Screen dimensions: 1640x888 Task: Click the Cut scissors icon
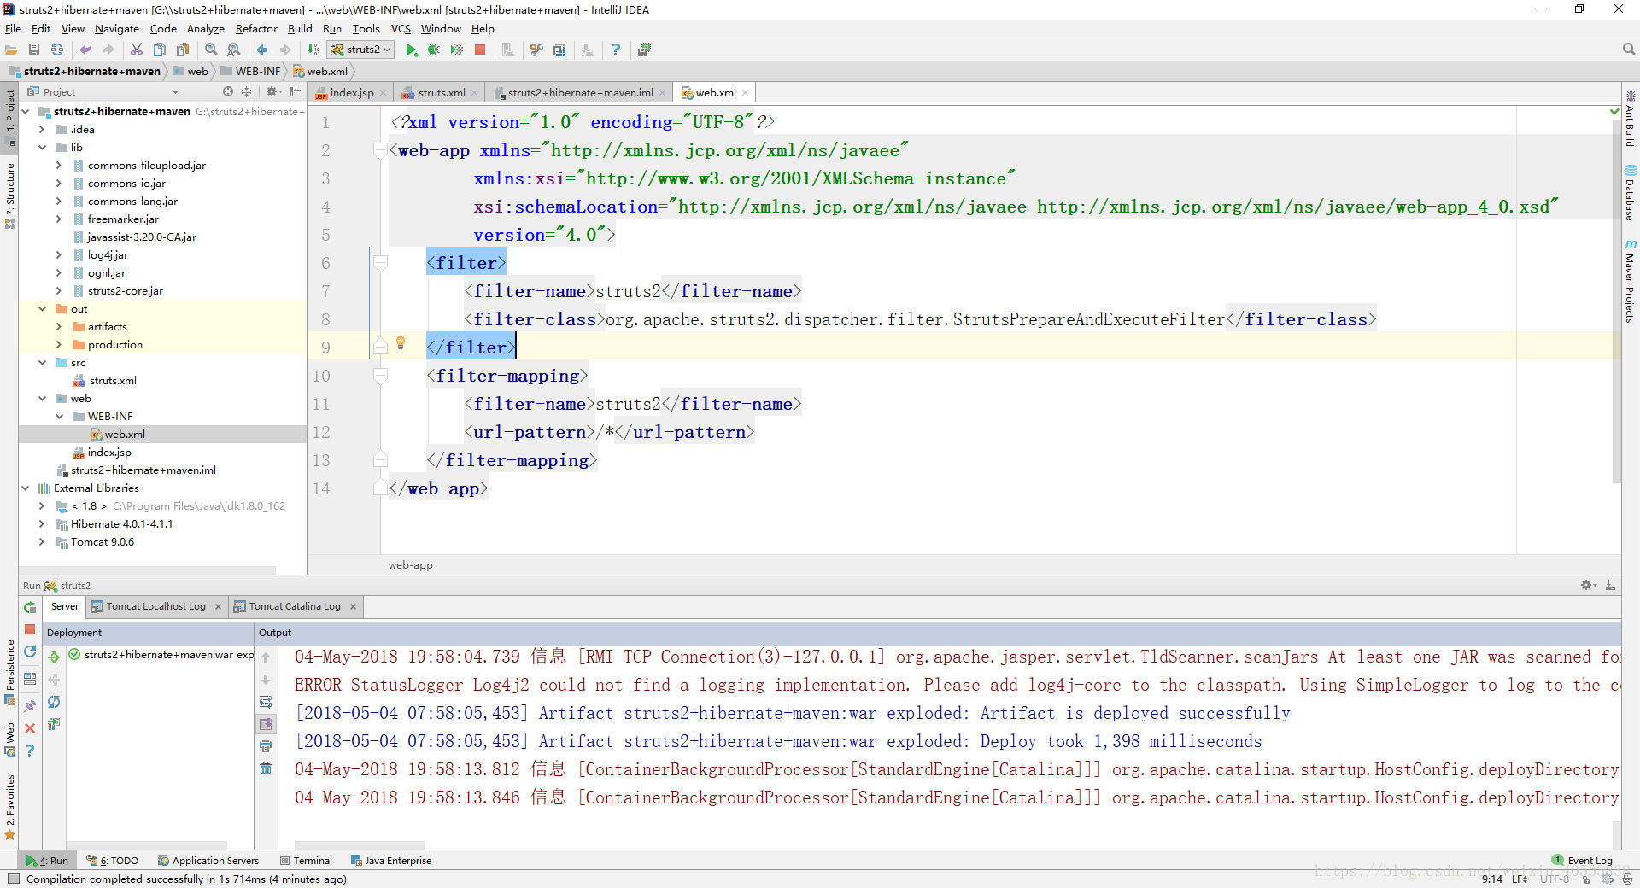pos(137,50)
